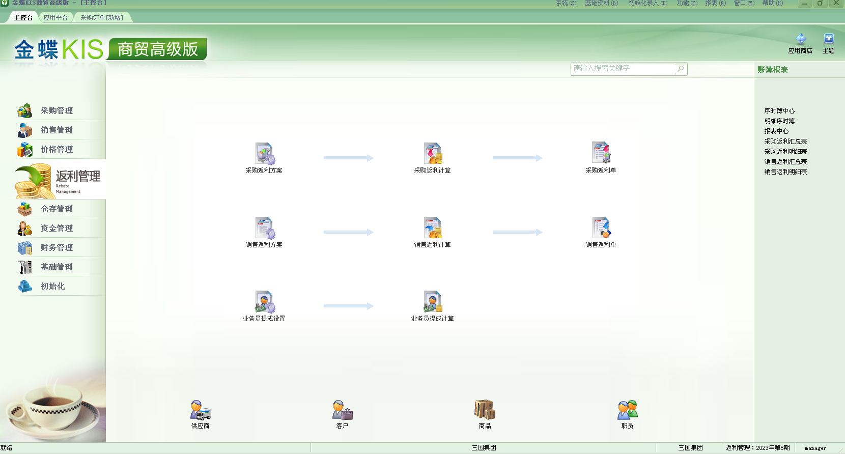
Task: Click 返利管理：2023年第5期 in status bar
Action: click(x=758, y=448)
